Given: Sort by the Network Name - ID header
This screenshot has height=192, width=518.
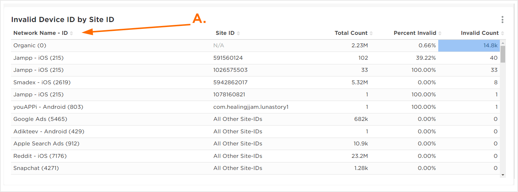Looking at the screenshot, I should [x=40, y=33].
